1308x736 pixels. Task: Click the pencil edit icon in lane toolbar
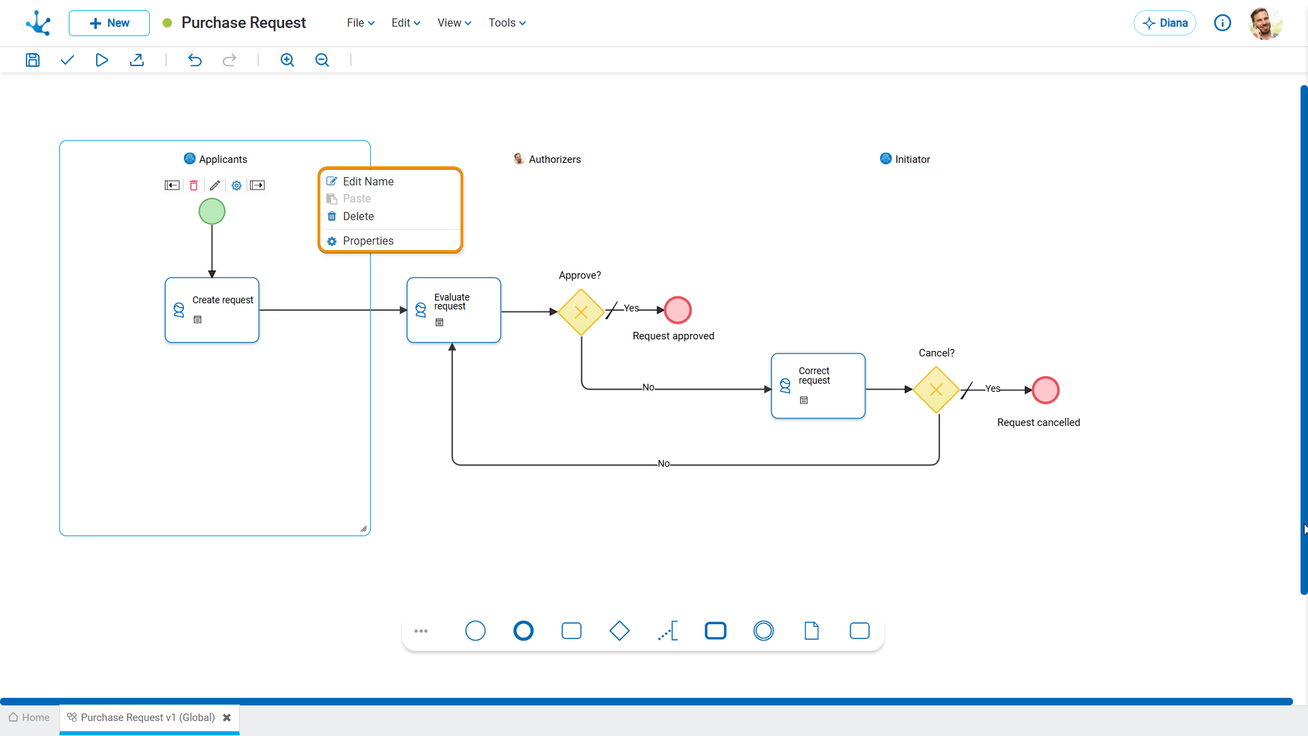pos(215,185)
